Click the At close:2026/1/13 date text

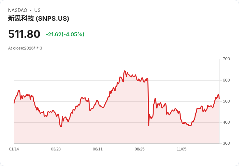point(25,48)
